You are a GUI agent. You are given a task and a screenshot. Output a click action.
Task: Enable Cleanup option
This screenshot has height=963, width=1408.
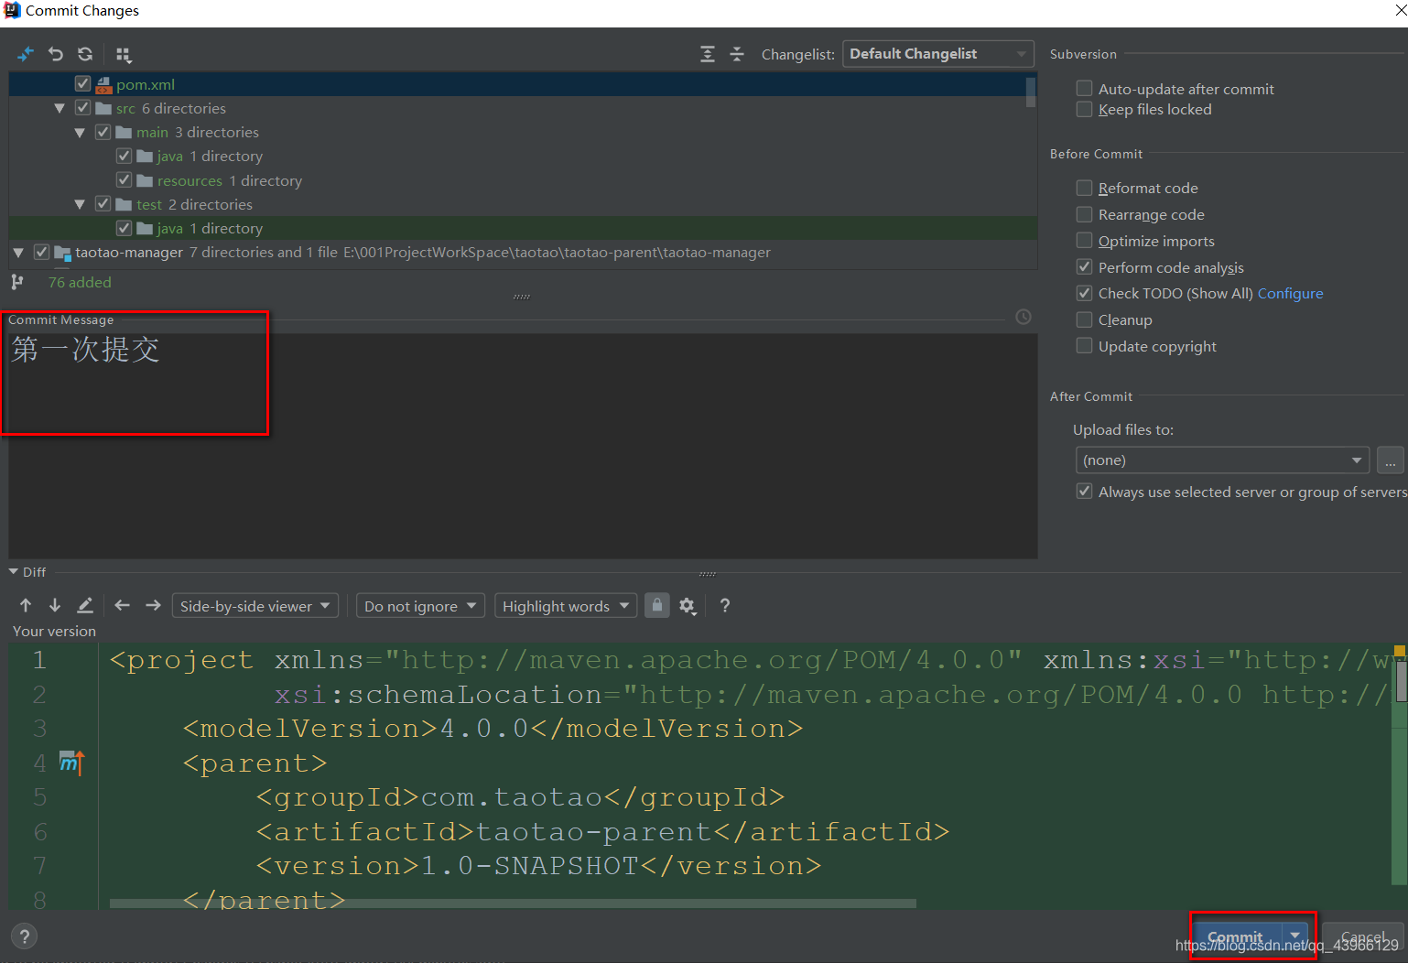[x=1084, y=319]
